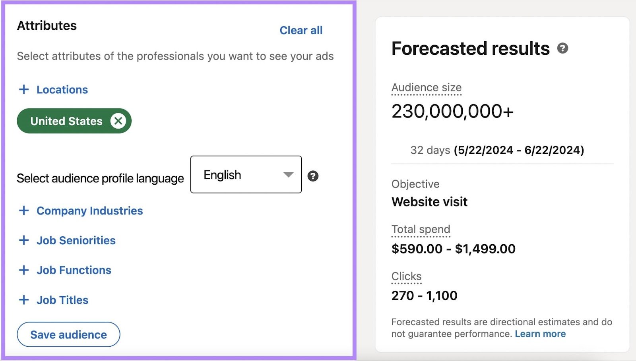Click the plus icon beside Job Functions
636x361 pixels.
(x=24, y=270)
